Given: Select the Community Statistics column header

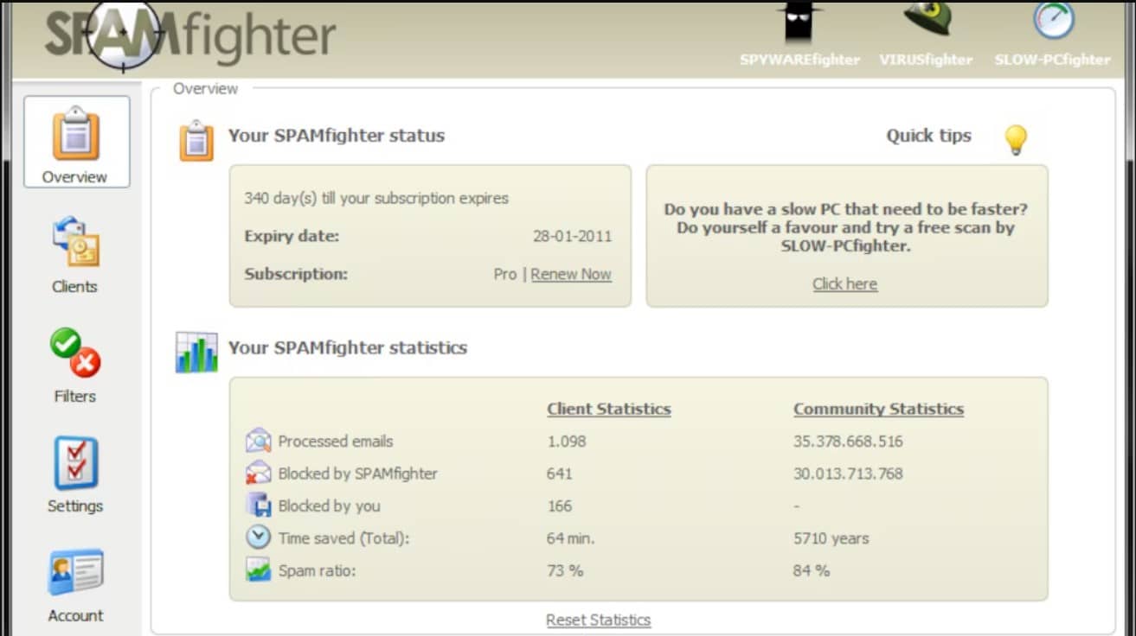Looking at the screenshot, I should click(878, 409).
